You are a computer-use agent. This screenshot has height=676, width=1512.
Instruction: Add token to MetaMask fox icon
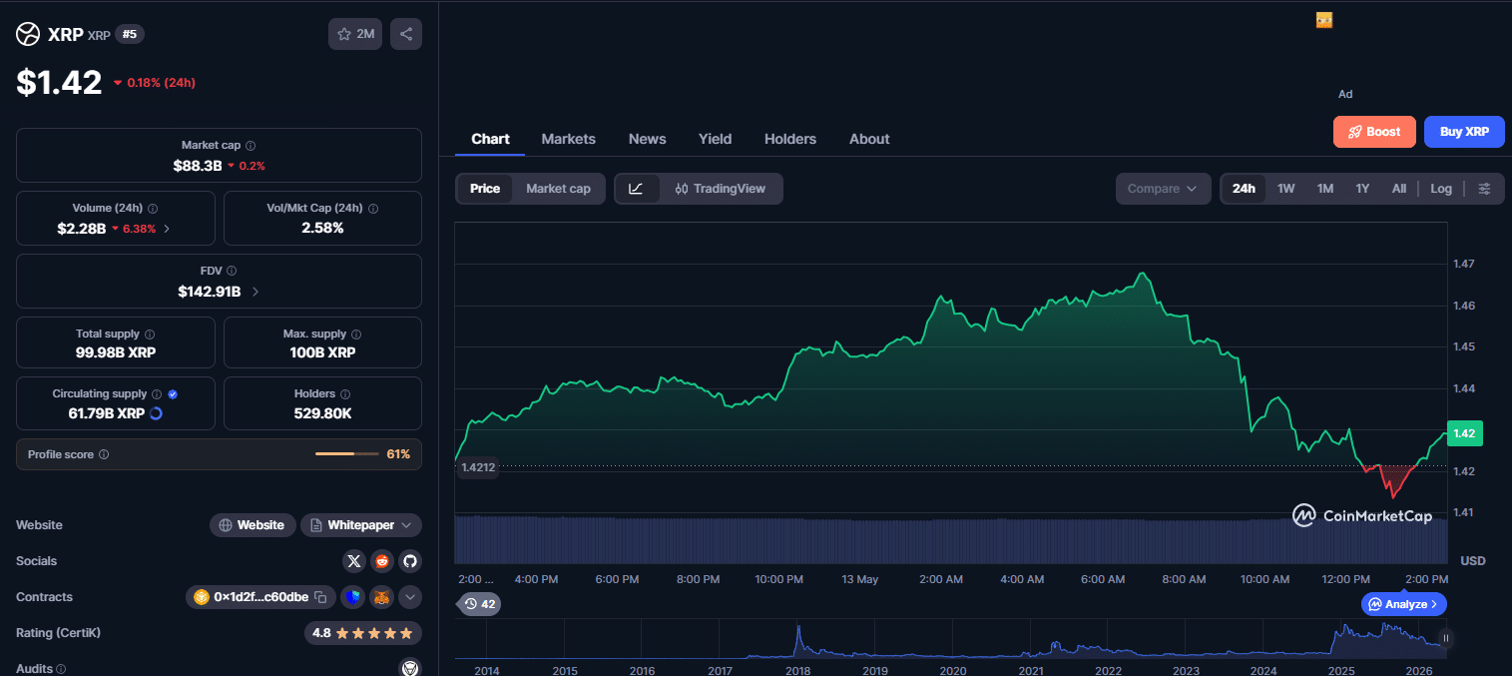pyautogui.click(x=381, y=597)
